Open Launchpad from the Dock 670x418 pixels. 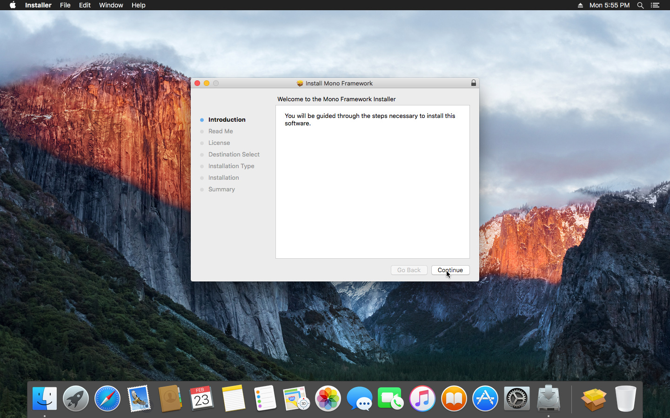click(x=76, y=399)
